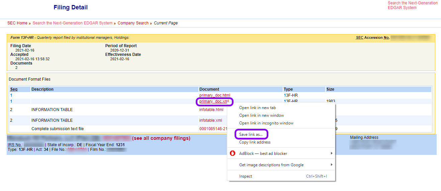The width and height of the screenshot is (441, 191).
Task: Click Seq number 1 in primary_doc.xml row
Action: click(x=11, y=101)
